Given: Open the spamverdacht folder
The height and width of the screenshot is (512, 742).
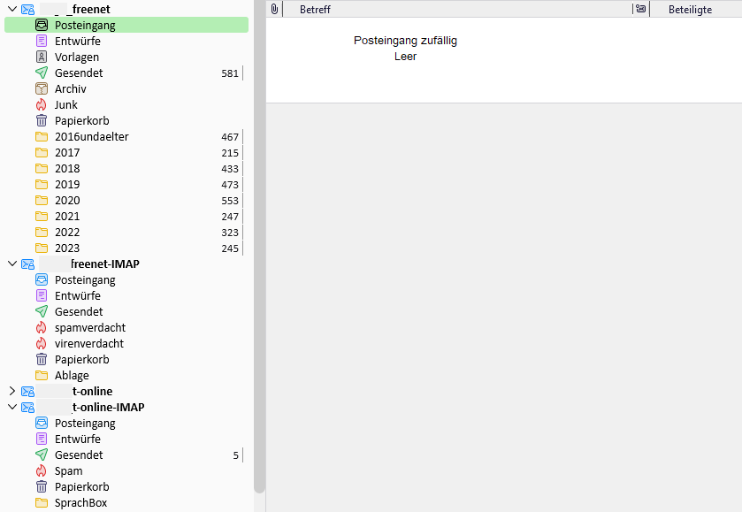Looking at the screenshot, I should click(x=89, y=328).
